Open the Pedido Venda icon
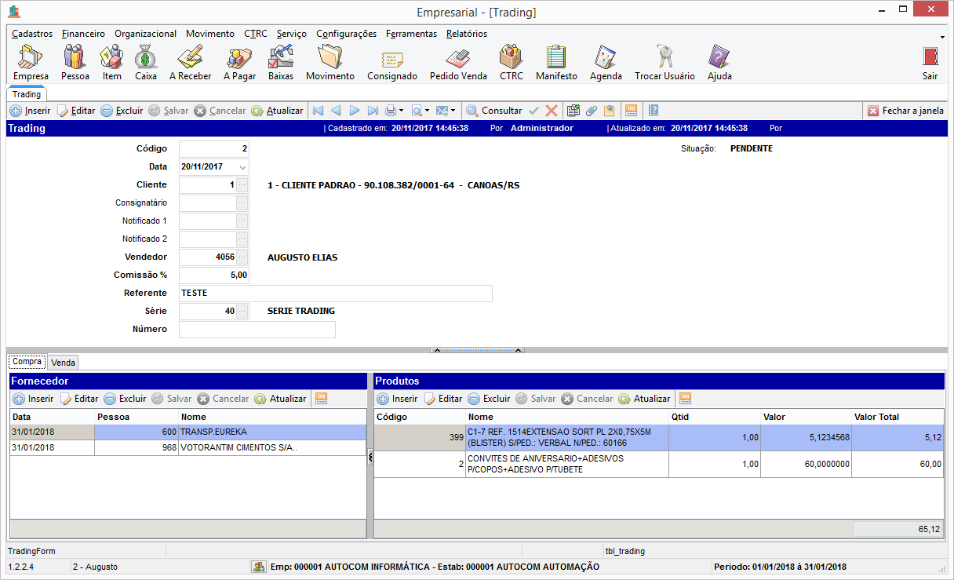Viewport: 954px width, 580px height. 458,62
